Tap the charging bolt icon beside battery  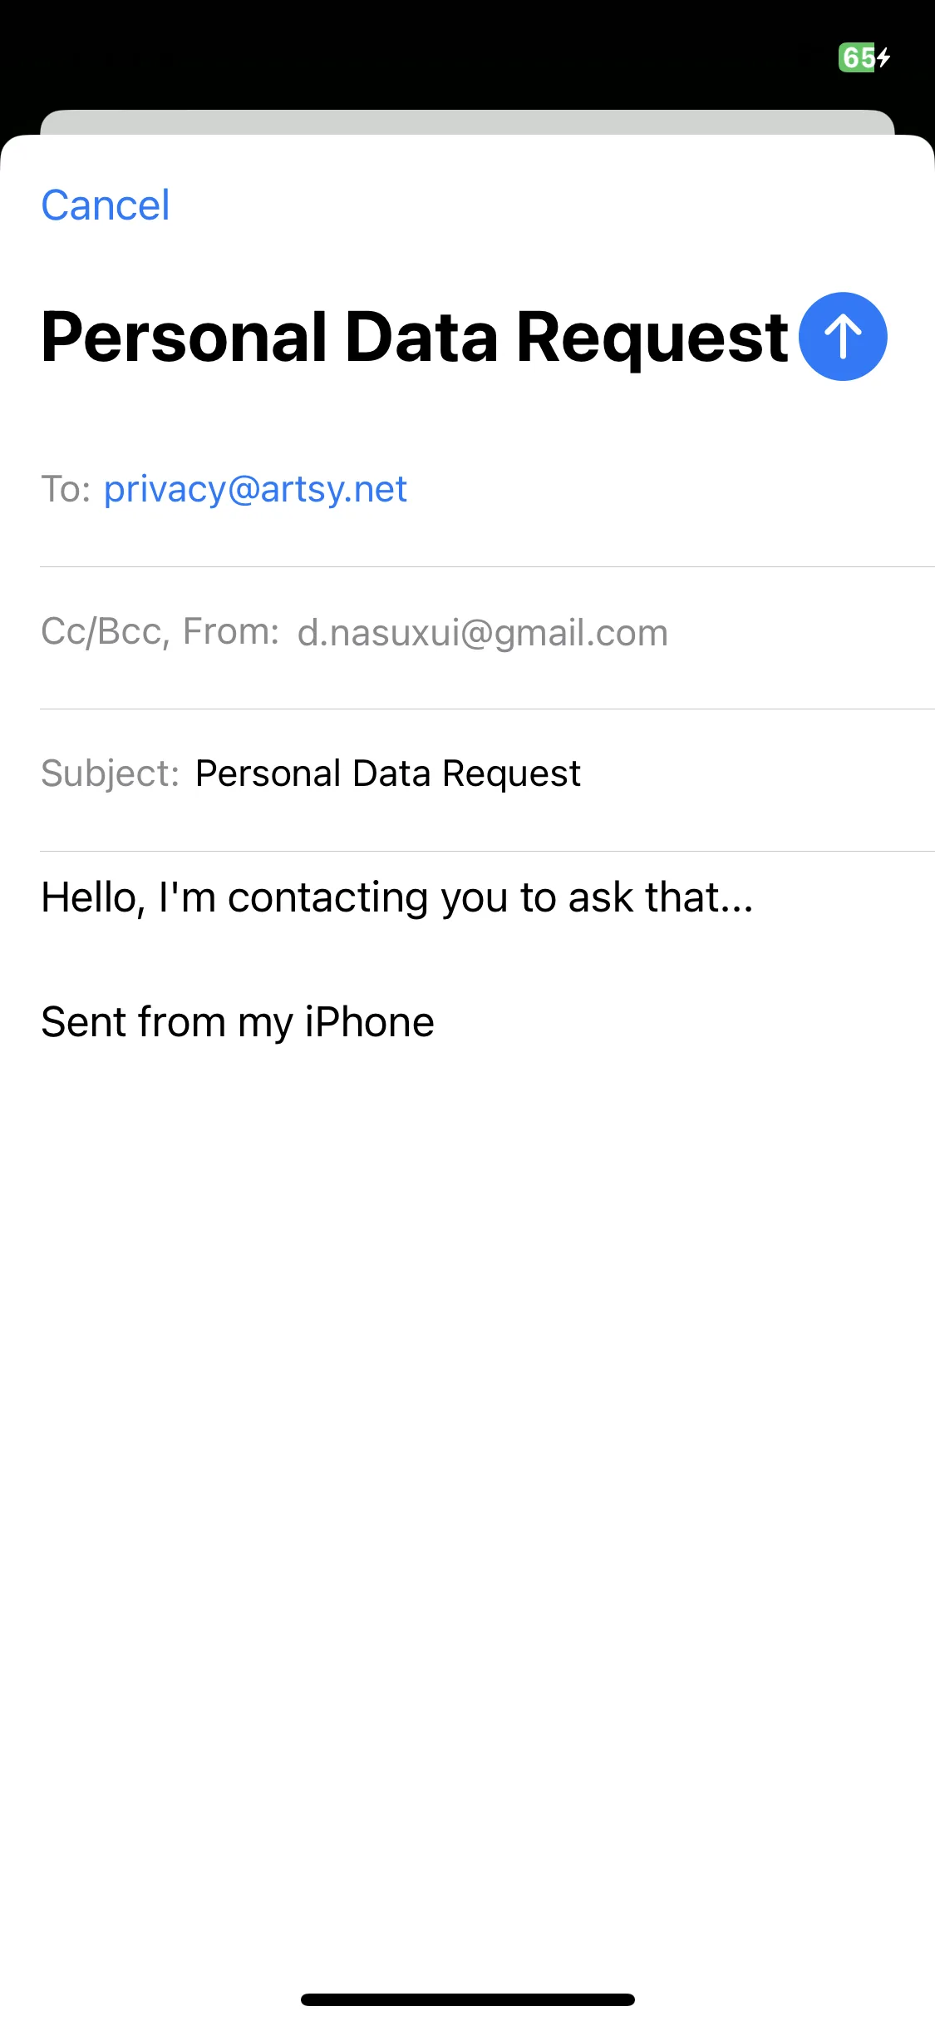(884, 57)
